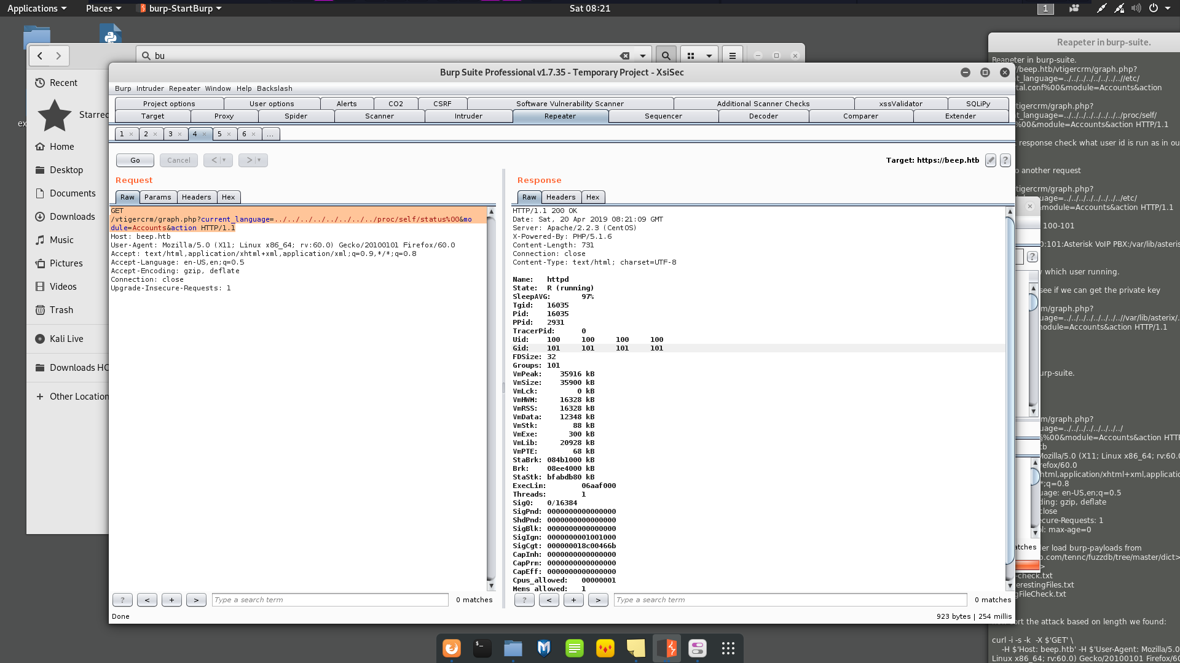Switch to the Decoder tab
1180x663 pixels.
coord(763,116)
